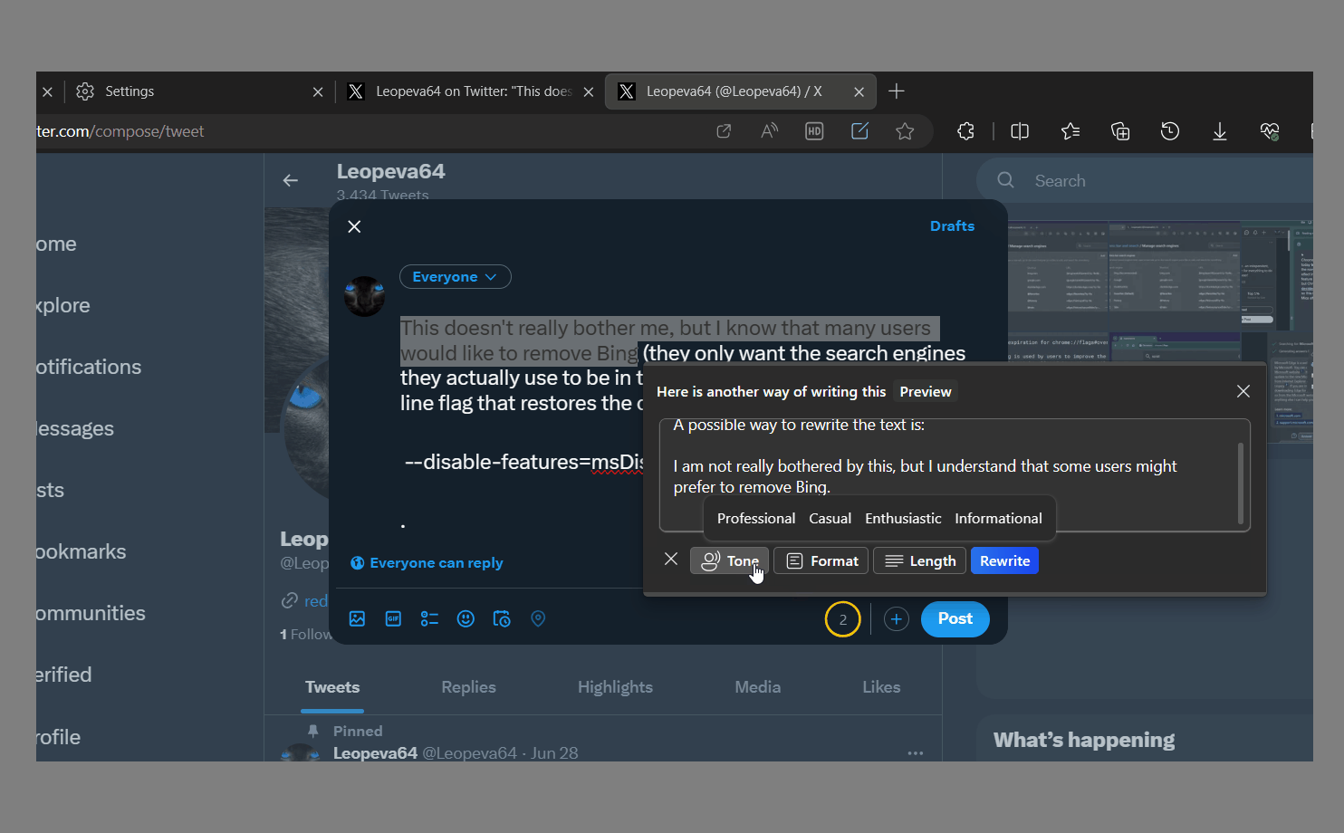
Task: Click the character count circle indicator
Action: click(x=842, y=619)
